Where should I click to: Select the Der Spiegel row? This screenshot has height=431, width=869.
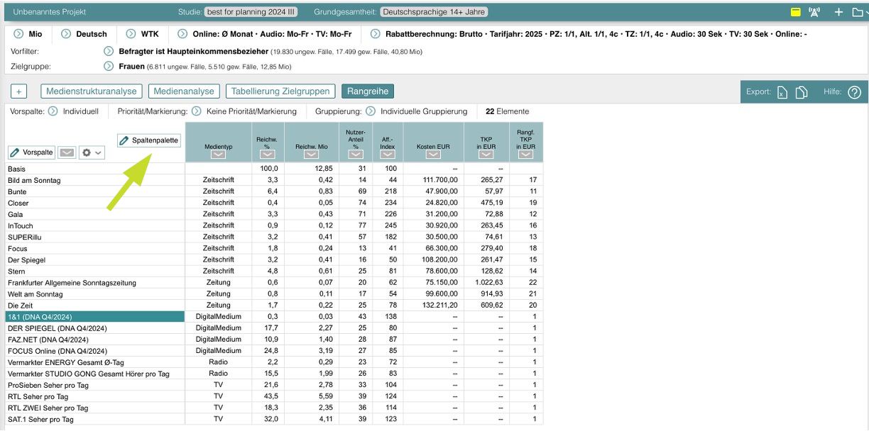(x=27, y=260)
